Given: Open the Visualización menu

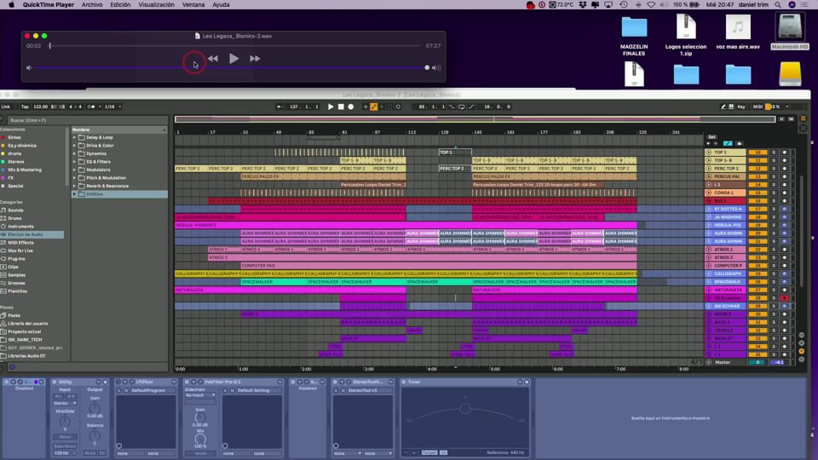Looking at the screenshot, I should 156,5.
